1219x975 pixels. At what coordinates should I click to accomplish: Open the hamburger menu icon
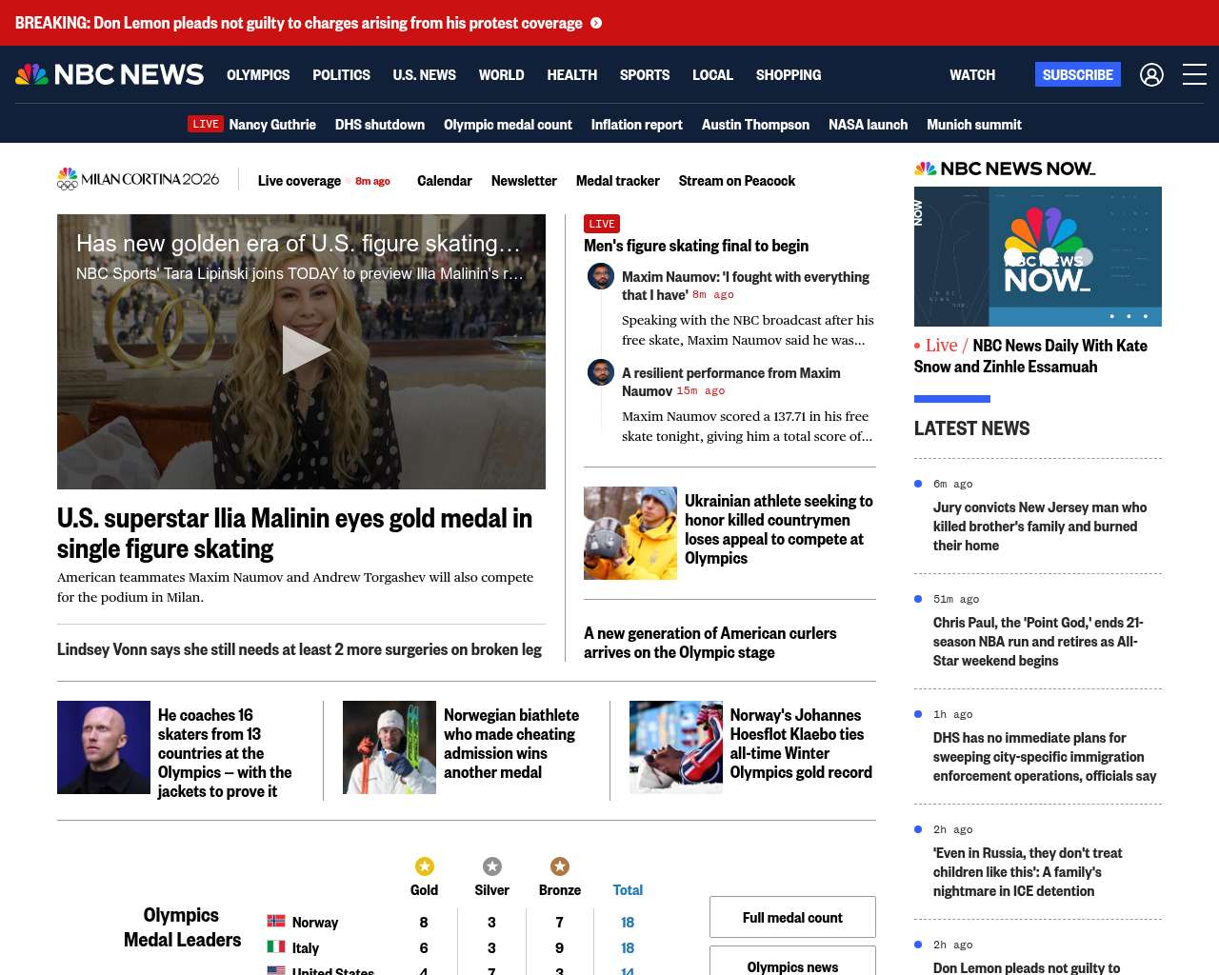coord(1194,74)
